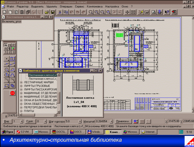Activate the pan arrows tool
The image size is (194, 147).
(127, 12)
